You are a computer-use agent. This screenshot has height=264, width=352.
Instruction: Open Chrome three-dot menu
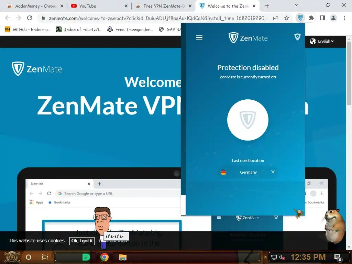pos(344,18)
